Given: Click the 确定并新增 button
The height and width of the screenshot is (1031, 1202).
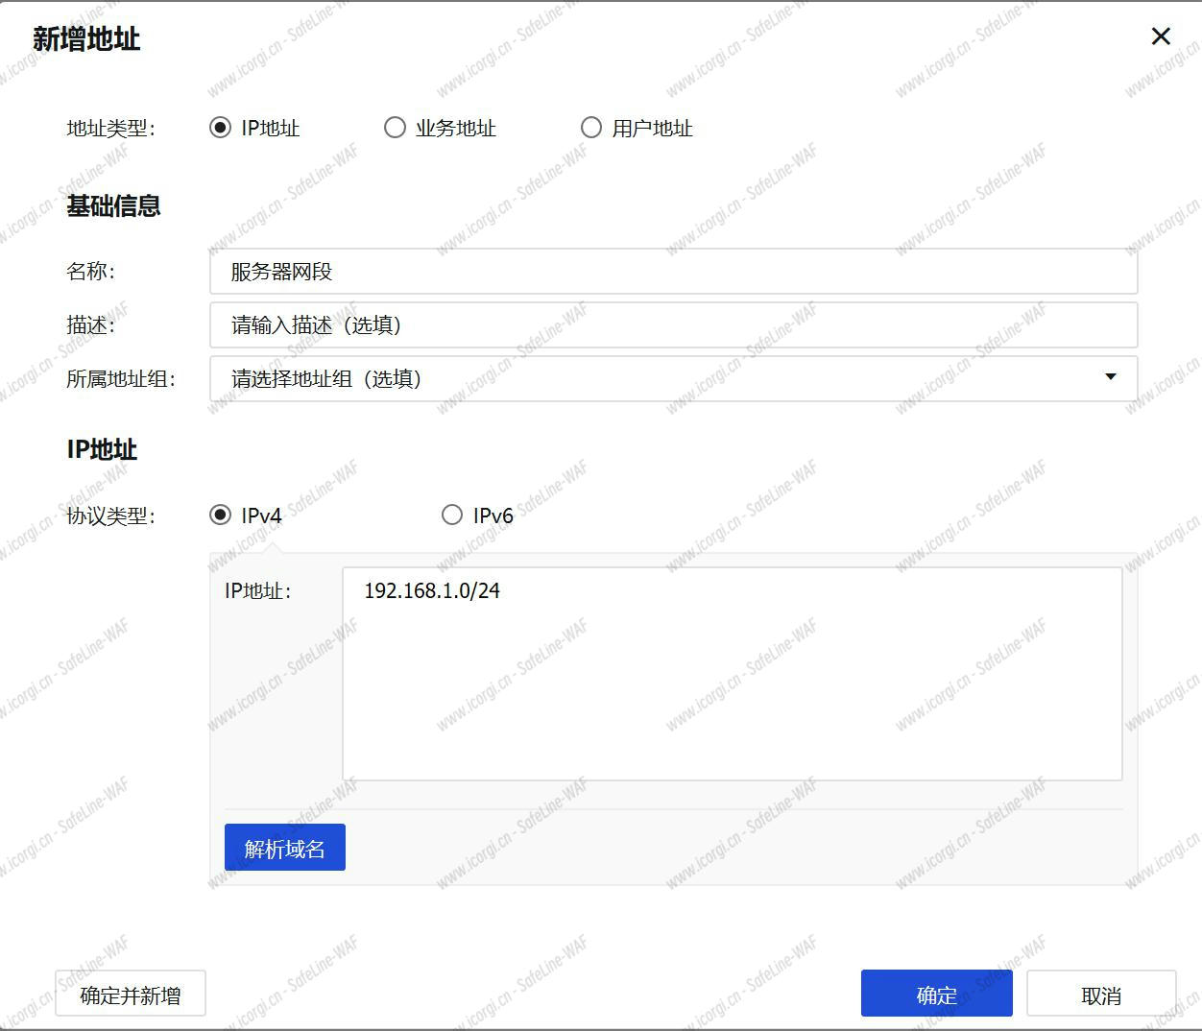Looking at the screenshot, I should point(131,995).
